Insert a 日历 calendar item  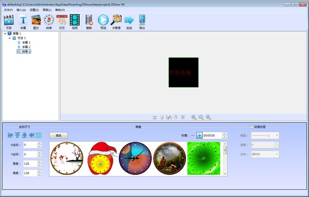point(62,22)
